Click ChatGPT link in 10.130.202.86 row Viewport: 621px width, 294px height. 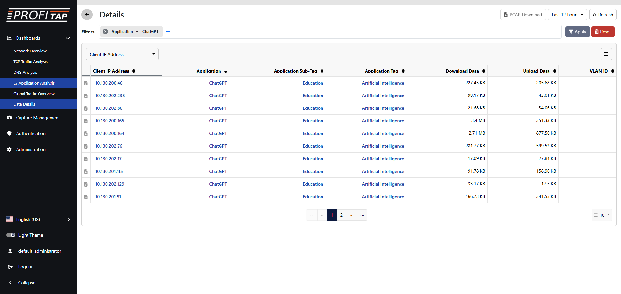tap(218, 108)
